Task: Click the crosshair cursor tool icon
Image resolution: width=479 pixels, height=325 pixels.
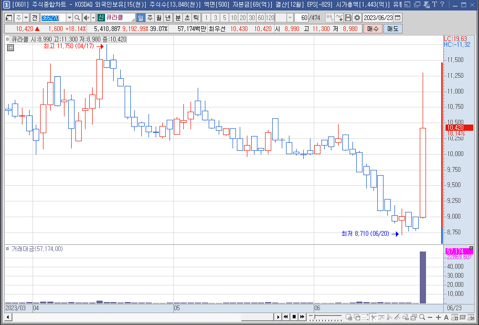Action: (x=373, y=317)
